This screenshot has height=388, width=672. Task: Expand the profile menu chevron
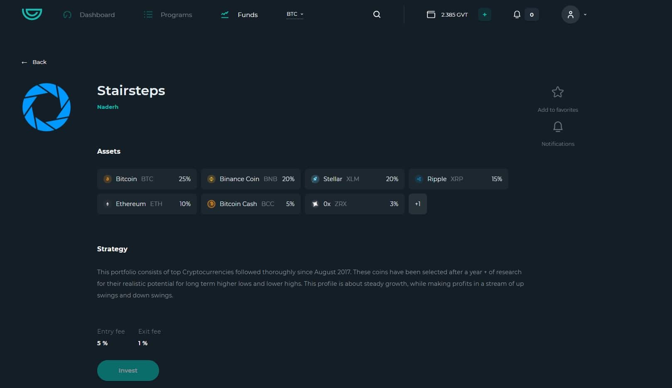pyautogui.click(x=585, y=15)
